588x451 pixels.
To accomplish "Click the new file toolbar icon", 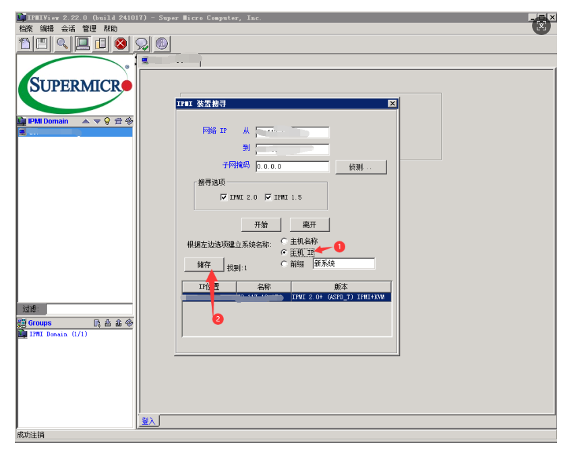I will click(x=24, y=44).
